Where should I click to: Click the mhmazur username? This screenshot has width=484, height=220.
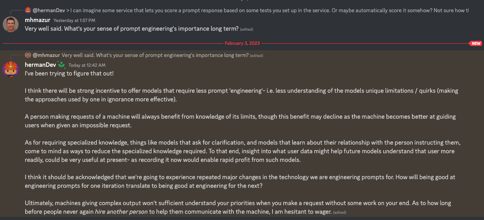click(37, 20)
